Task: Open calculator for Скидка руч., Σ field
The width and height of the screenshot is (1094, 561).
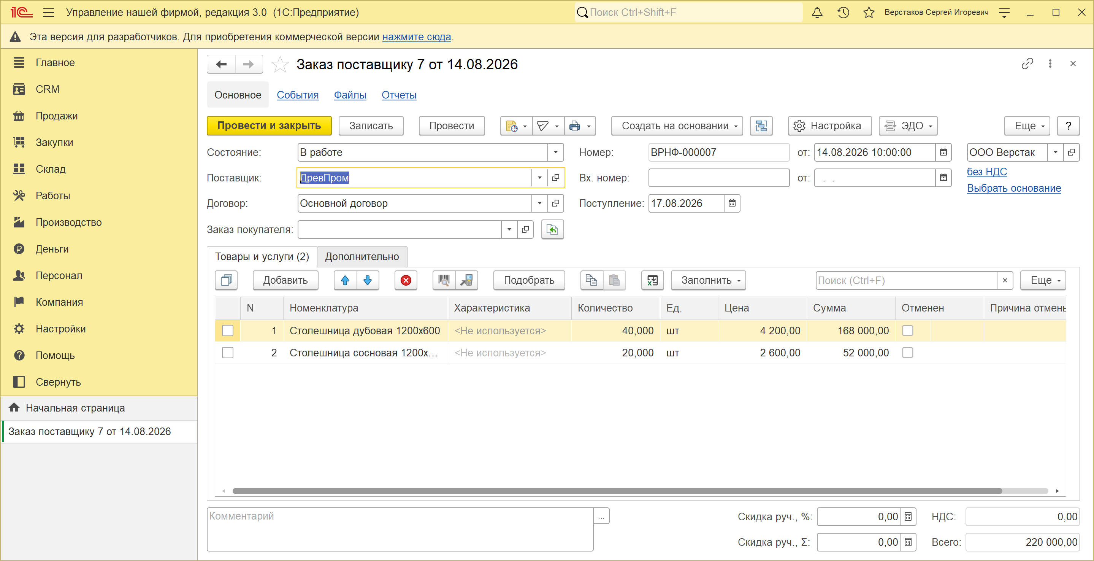Action: (x=908, y=542)
